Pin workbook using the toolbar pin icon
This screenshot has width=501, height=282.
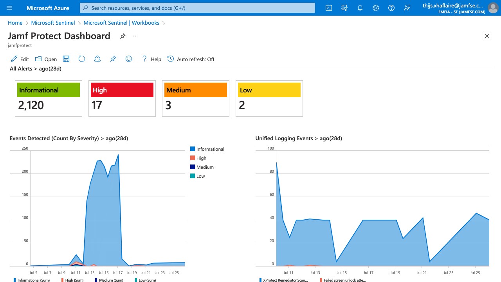(113, 59)
